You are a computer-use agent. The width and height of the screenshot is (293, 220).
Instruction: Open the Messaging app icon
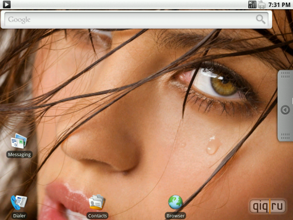pos(19,141)
